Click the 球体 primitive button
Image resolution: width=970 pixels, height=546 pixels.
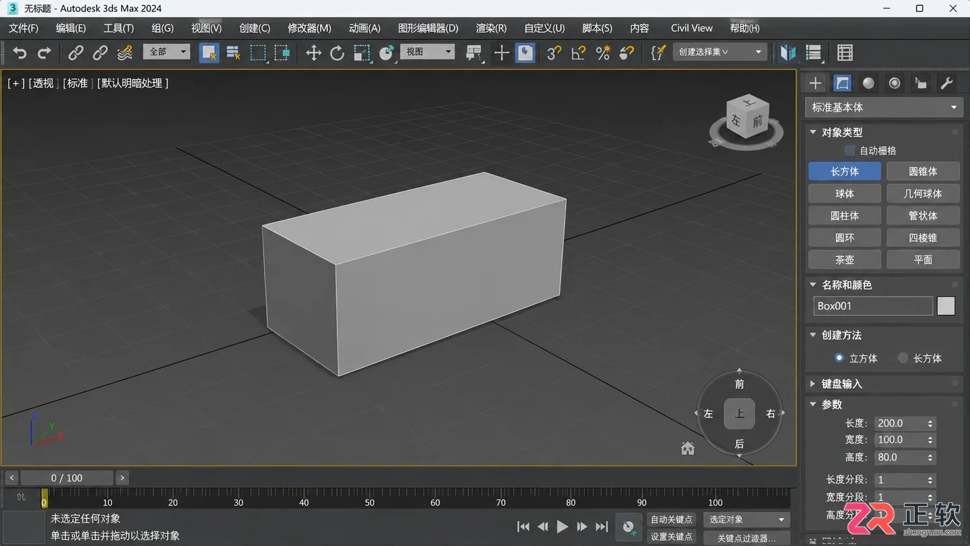845,193
